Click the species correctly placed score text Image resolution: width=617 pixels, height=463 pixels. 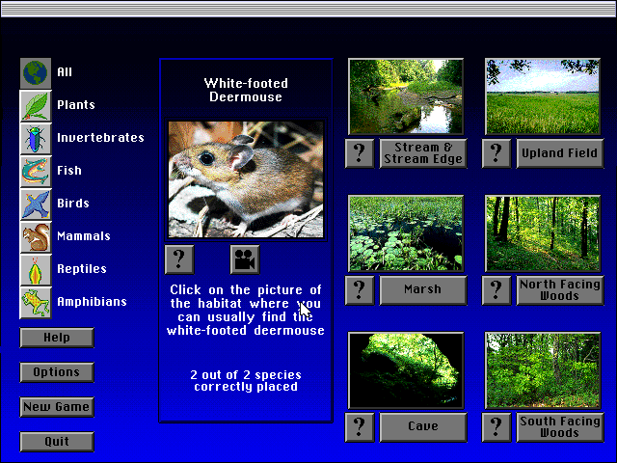pyautogui.click(x=246, y=381)
